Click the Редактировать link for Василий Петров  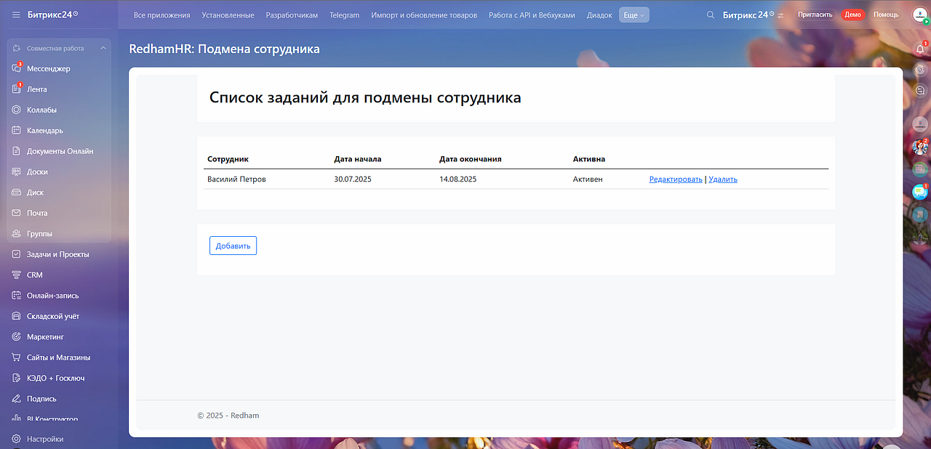676,179
